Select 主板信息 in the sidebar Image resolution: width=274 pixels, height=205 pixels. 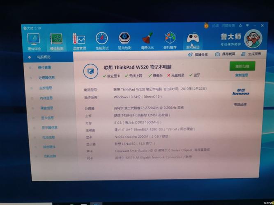[x=46, y=88]
